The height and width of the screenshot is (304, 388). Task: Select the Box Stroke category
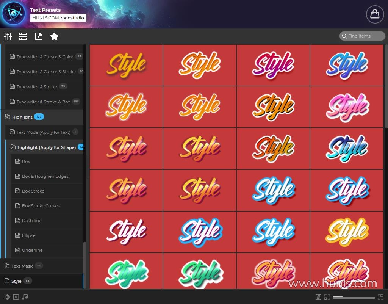tap(47, 191)
